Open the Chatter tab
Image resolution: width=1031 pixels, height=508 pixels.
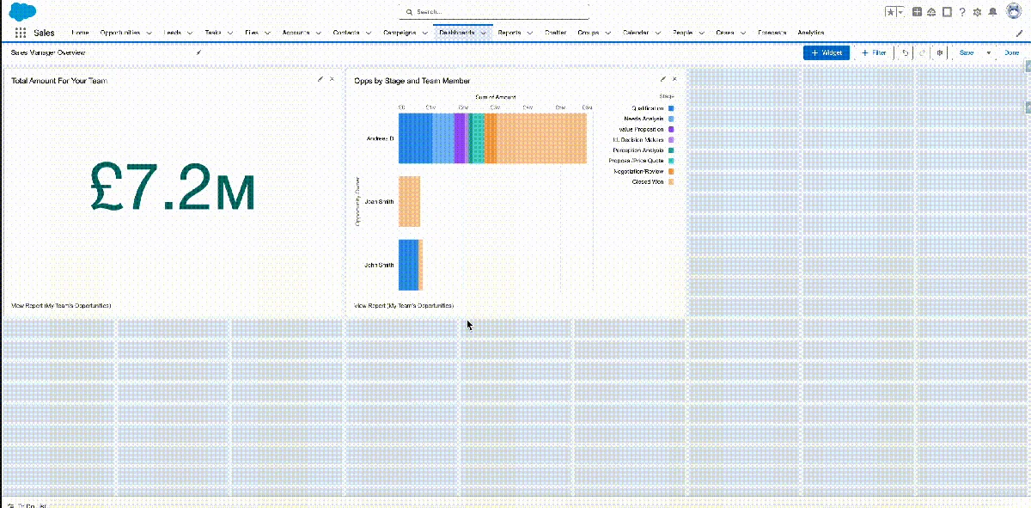click(555, 33)
